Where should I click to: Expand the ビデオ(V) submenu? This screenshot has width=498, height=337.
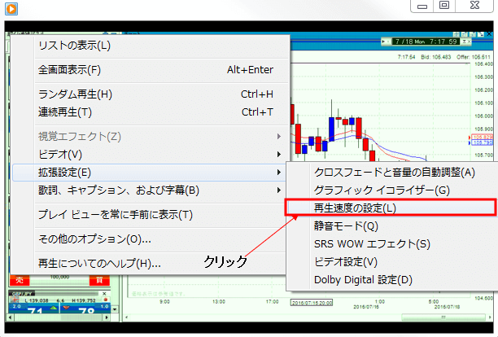61,154
